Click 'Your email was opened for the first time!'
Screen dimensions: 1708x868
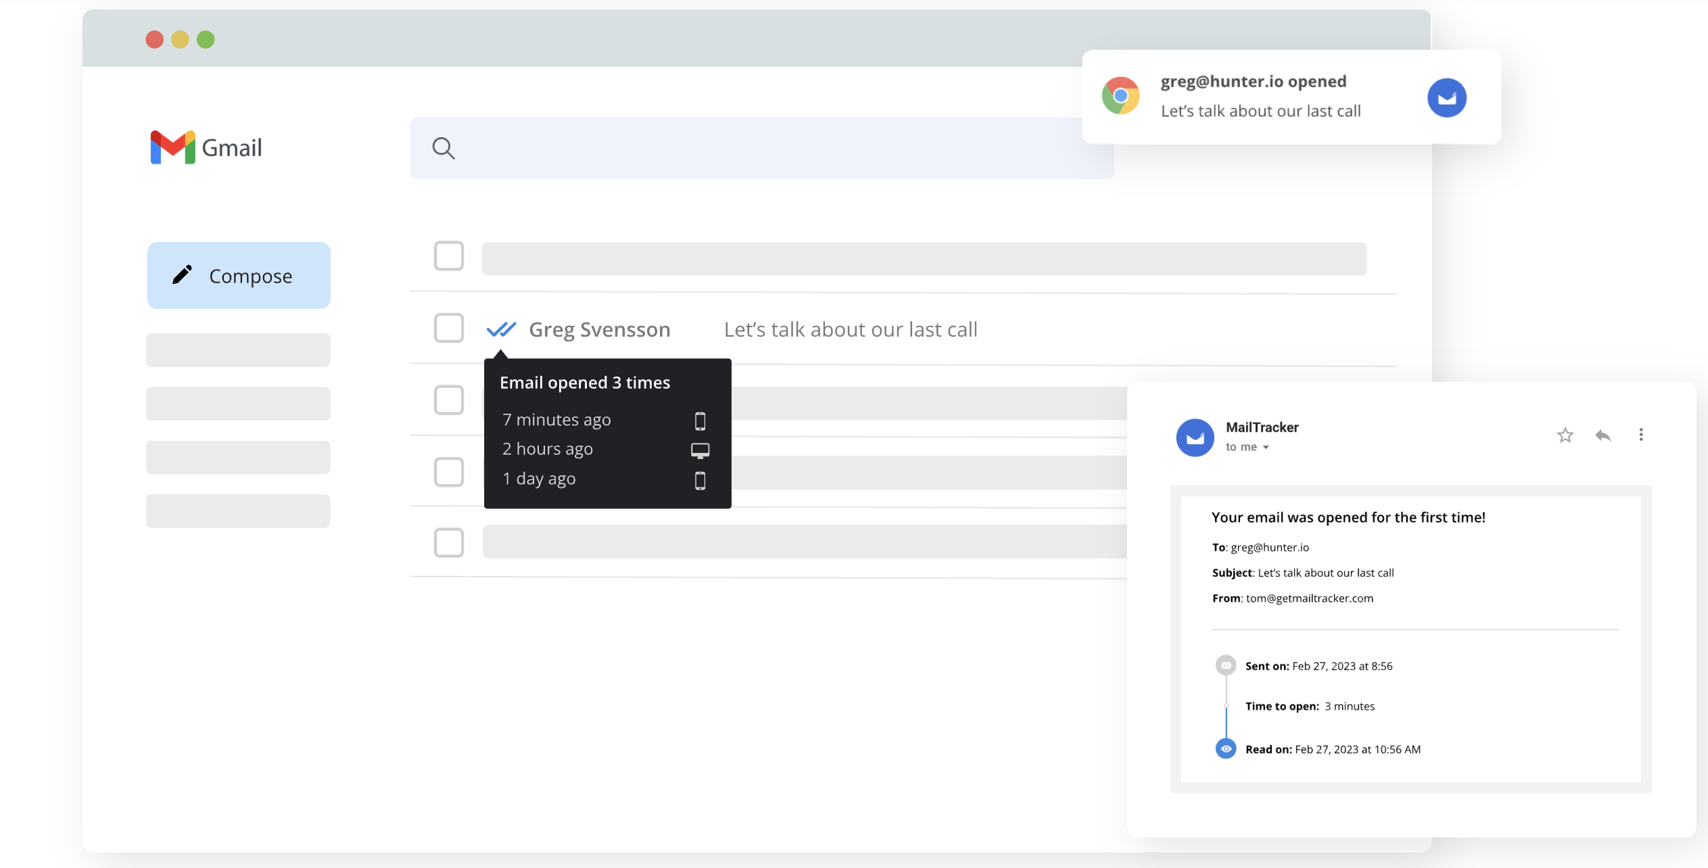[1348, 517]
